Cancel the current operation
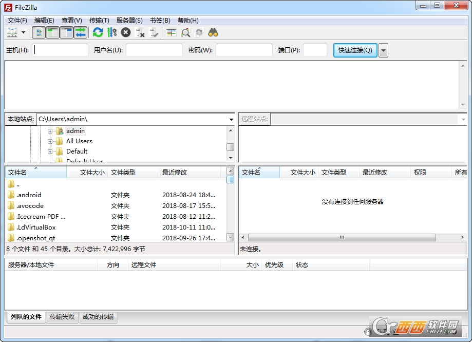The height and width of the screenshot is (342, 472). click(x=125, y=32)
